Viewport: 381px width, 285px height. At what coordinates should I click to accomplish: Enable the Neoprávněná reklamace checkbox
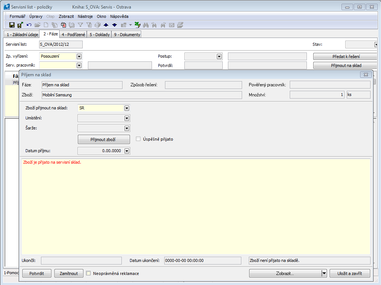89,273
